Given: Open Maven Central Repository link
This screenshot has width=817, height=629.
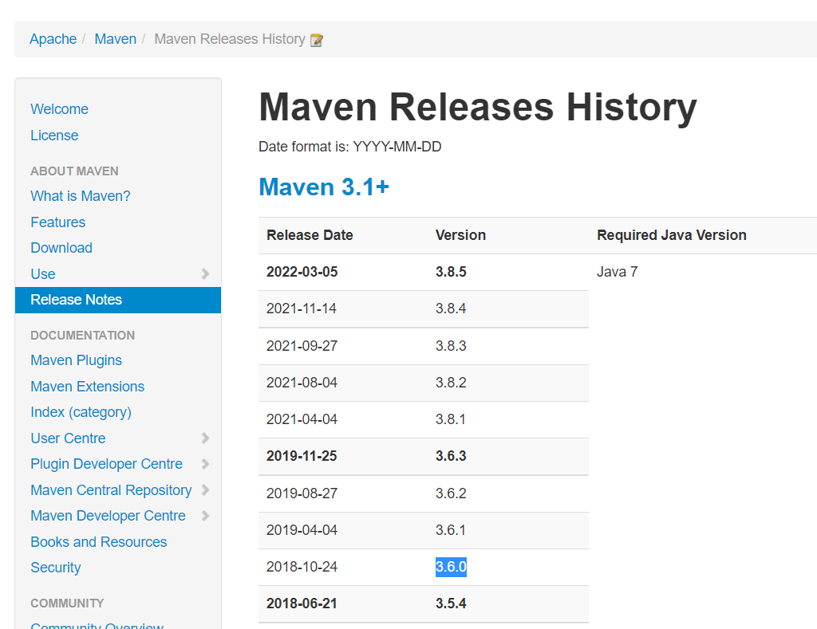Looking at the screenshot, I should 111,490.
